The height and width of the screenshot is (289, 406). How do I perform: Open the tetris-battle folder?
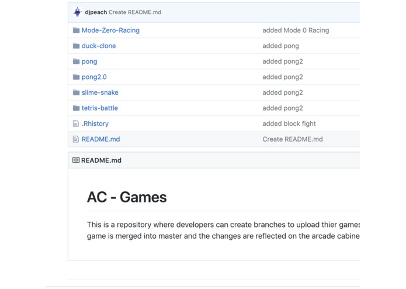[100, 108]
